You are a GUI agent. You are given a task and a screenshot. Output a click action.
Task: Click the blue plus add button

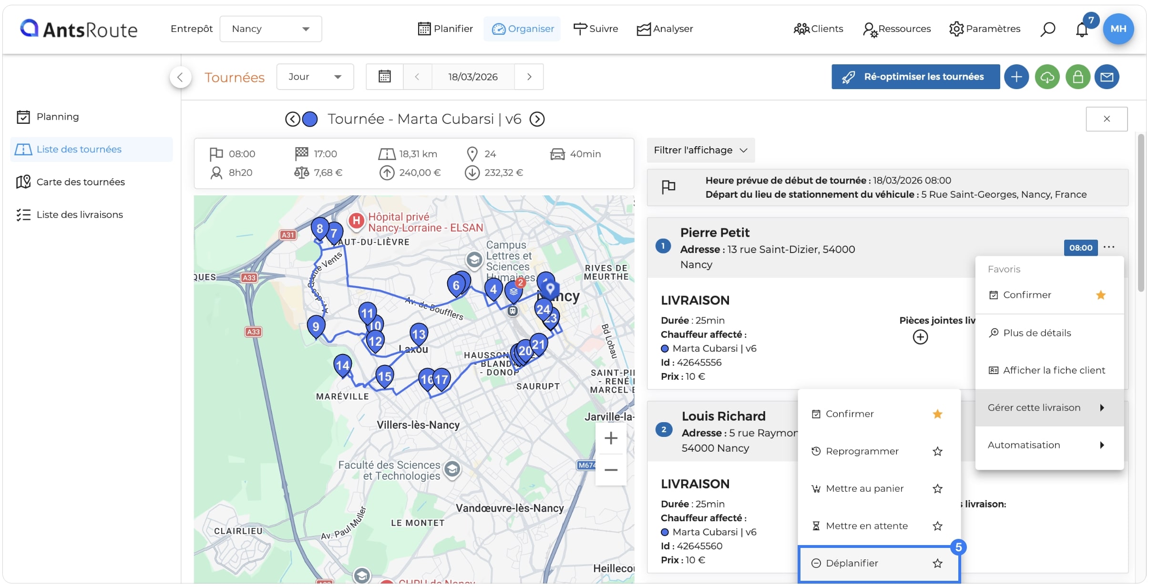pos(1016,77)
